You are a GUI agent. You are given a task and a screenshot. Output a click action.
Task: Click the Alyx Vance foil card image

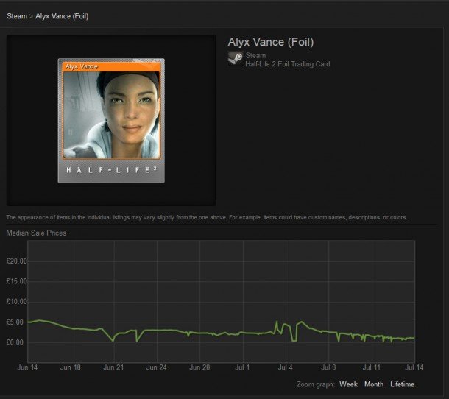111,121
